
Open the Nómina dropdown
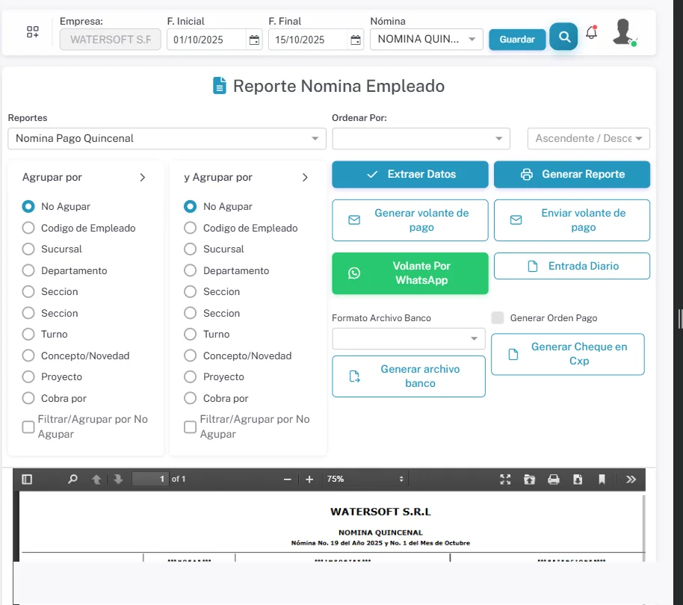click(x=427, y=39)
